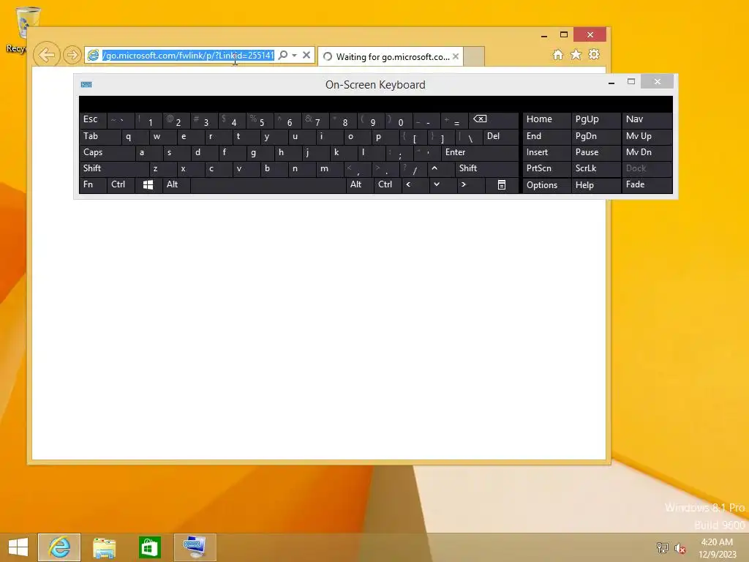Image resolution: width=749 pixels, height=562 pixels.
Task: Tap the PrtScn key
Action: click(546, 168)
